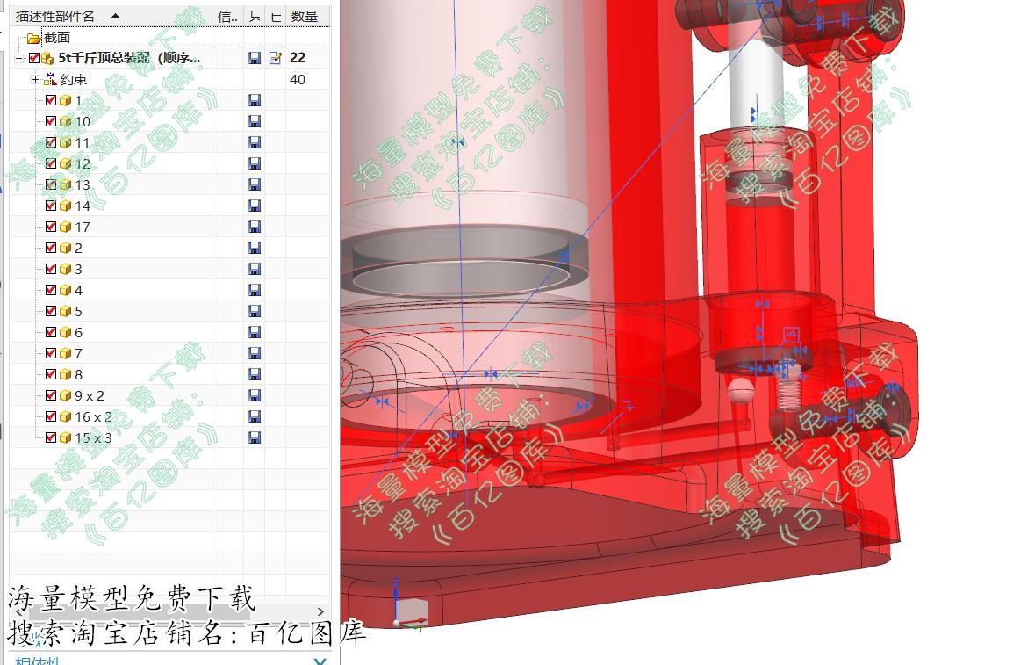Click the 描述性部件名 column header
The width and height of the screenshot is (1035, 665).
112,17
